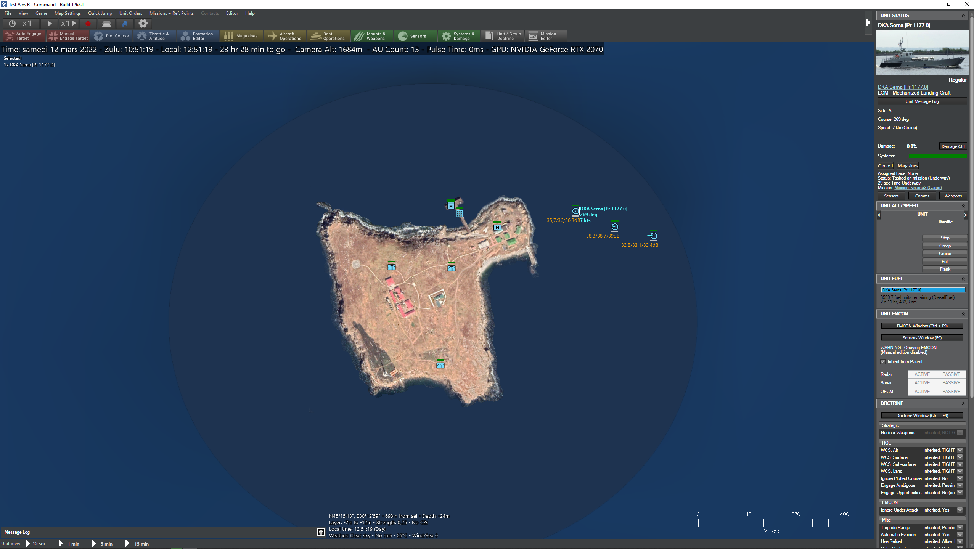Open the Mission name Cargo link
The width and height of the screenshot is (974, 549).
pyautogui.click(x=918, y=188)
